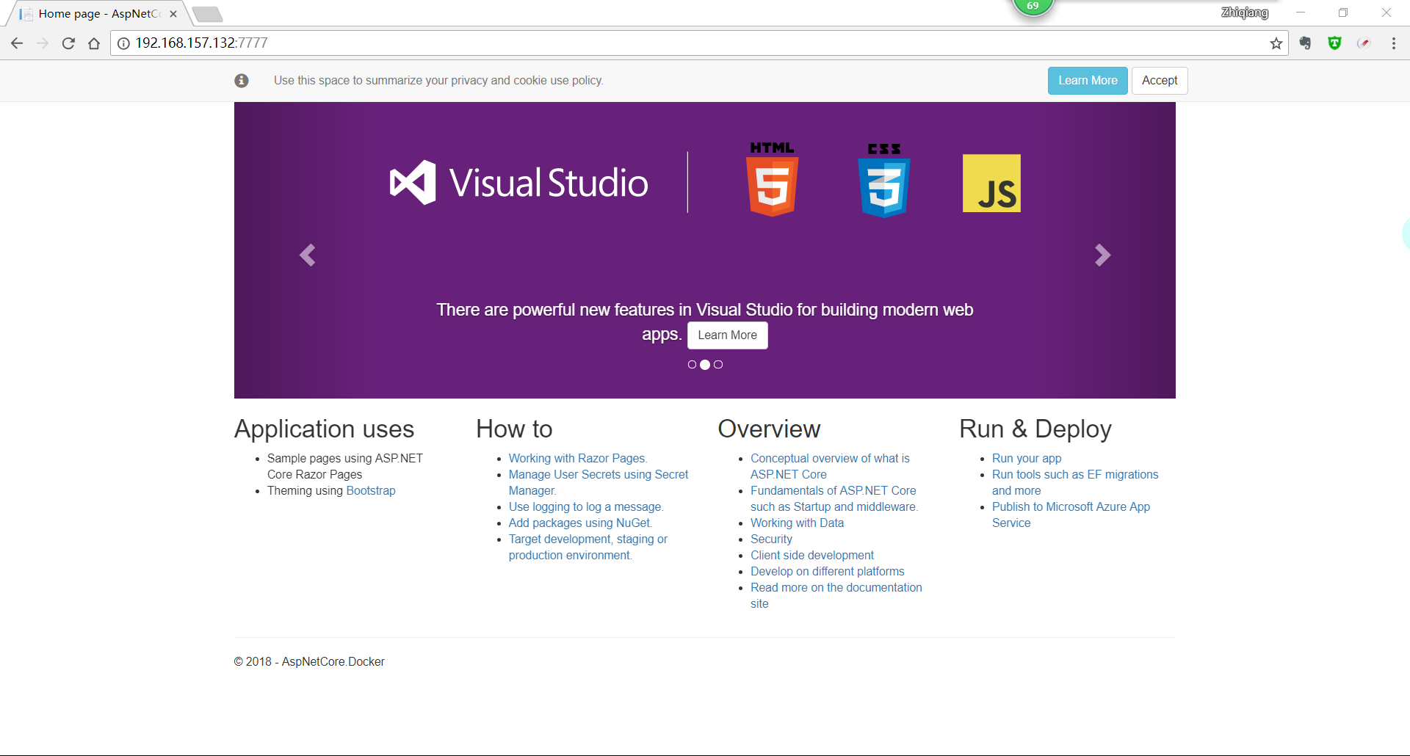Go back using the browser back arrow

pos(17,43)
